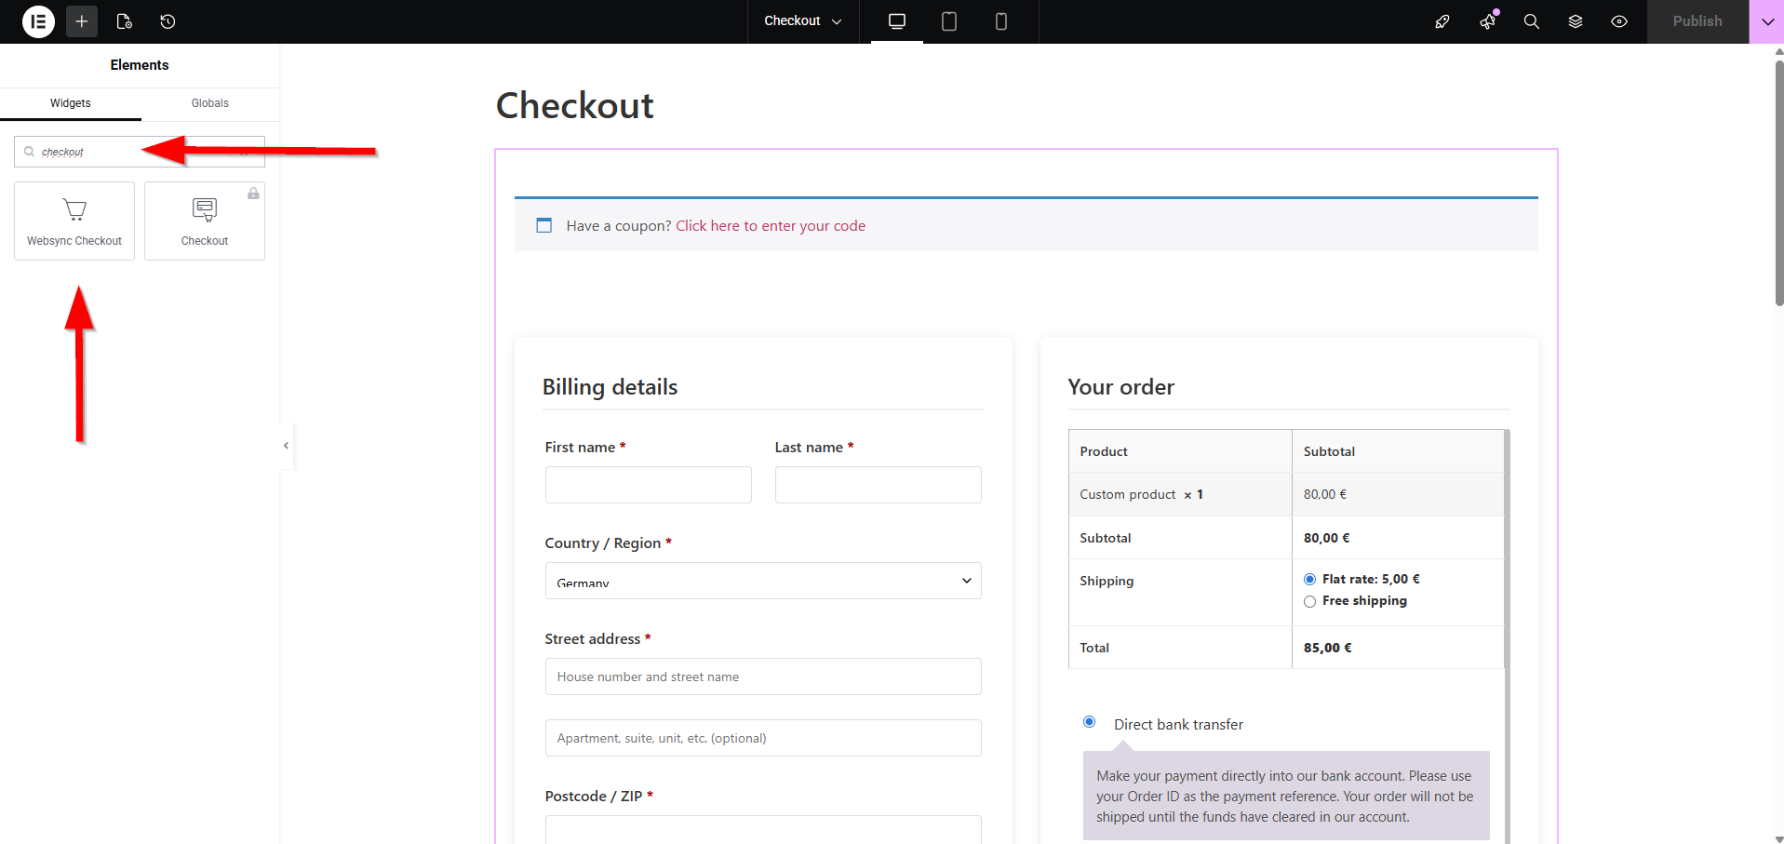Click the Elementor logo icon
Screen dimensions: 1784x844
[x=38, y=21]
